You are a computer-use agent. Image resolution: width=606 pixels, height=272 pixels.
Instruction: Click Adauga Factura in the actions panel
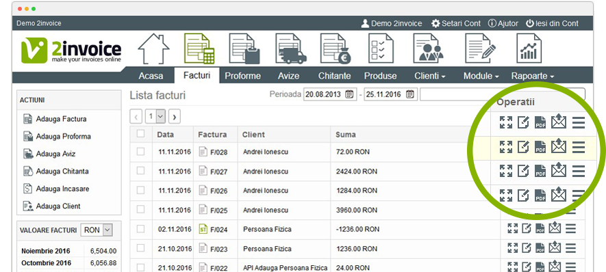click(61, 119)
